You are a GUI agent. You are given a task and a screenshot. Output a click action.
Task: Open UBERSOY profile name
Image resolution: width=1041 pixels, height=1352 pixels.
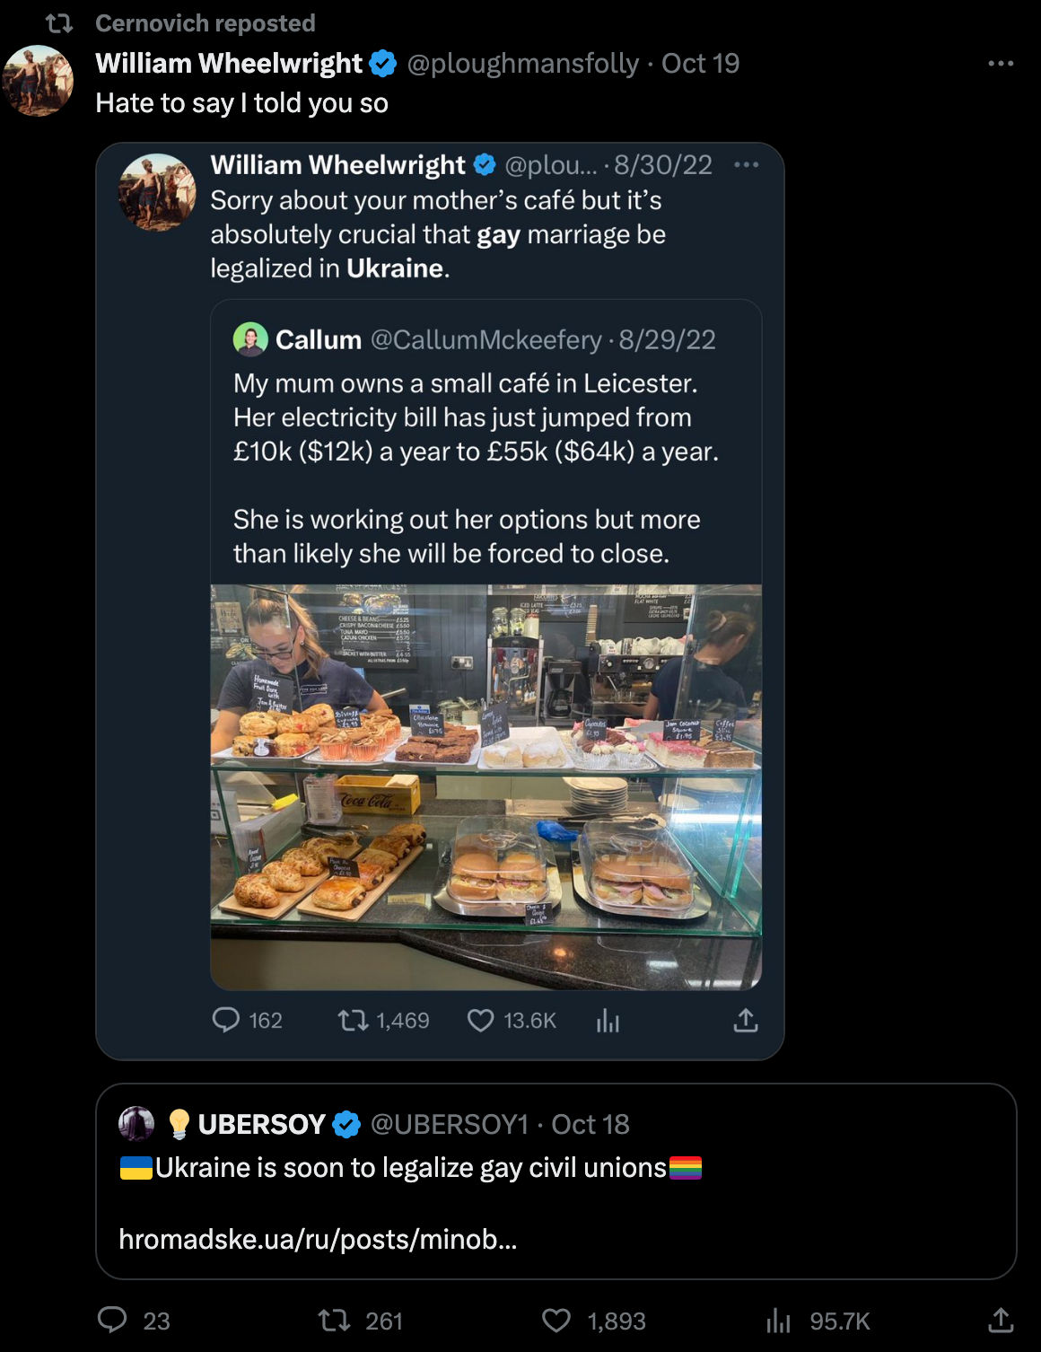point(261,1124)
